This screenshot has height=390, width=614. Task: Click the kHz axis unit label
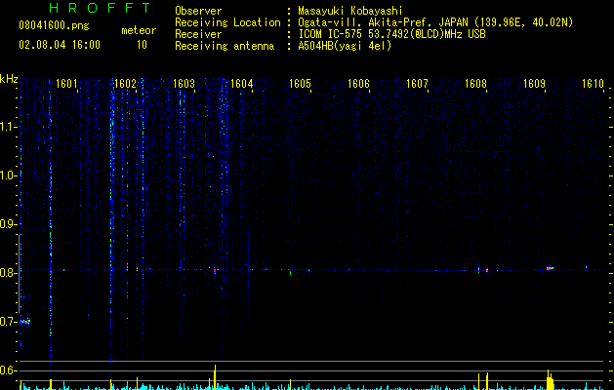(9, 79)
